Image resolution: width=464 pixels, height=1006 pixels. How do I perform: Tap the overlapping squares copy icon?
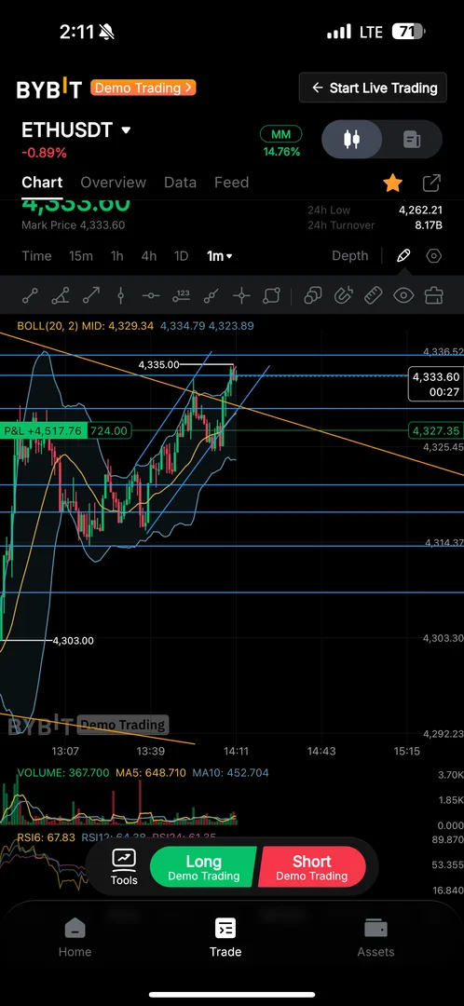click(x=312, y=296)
